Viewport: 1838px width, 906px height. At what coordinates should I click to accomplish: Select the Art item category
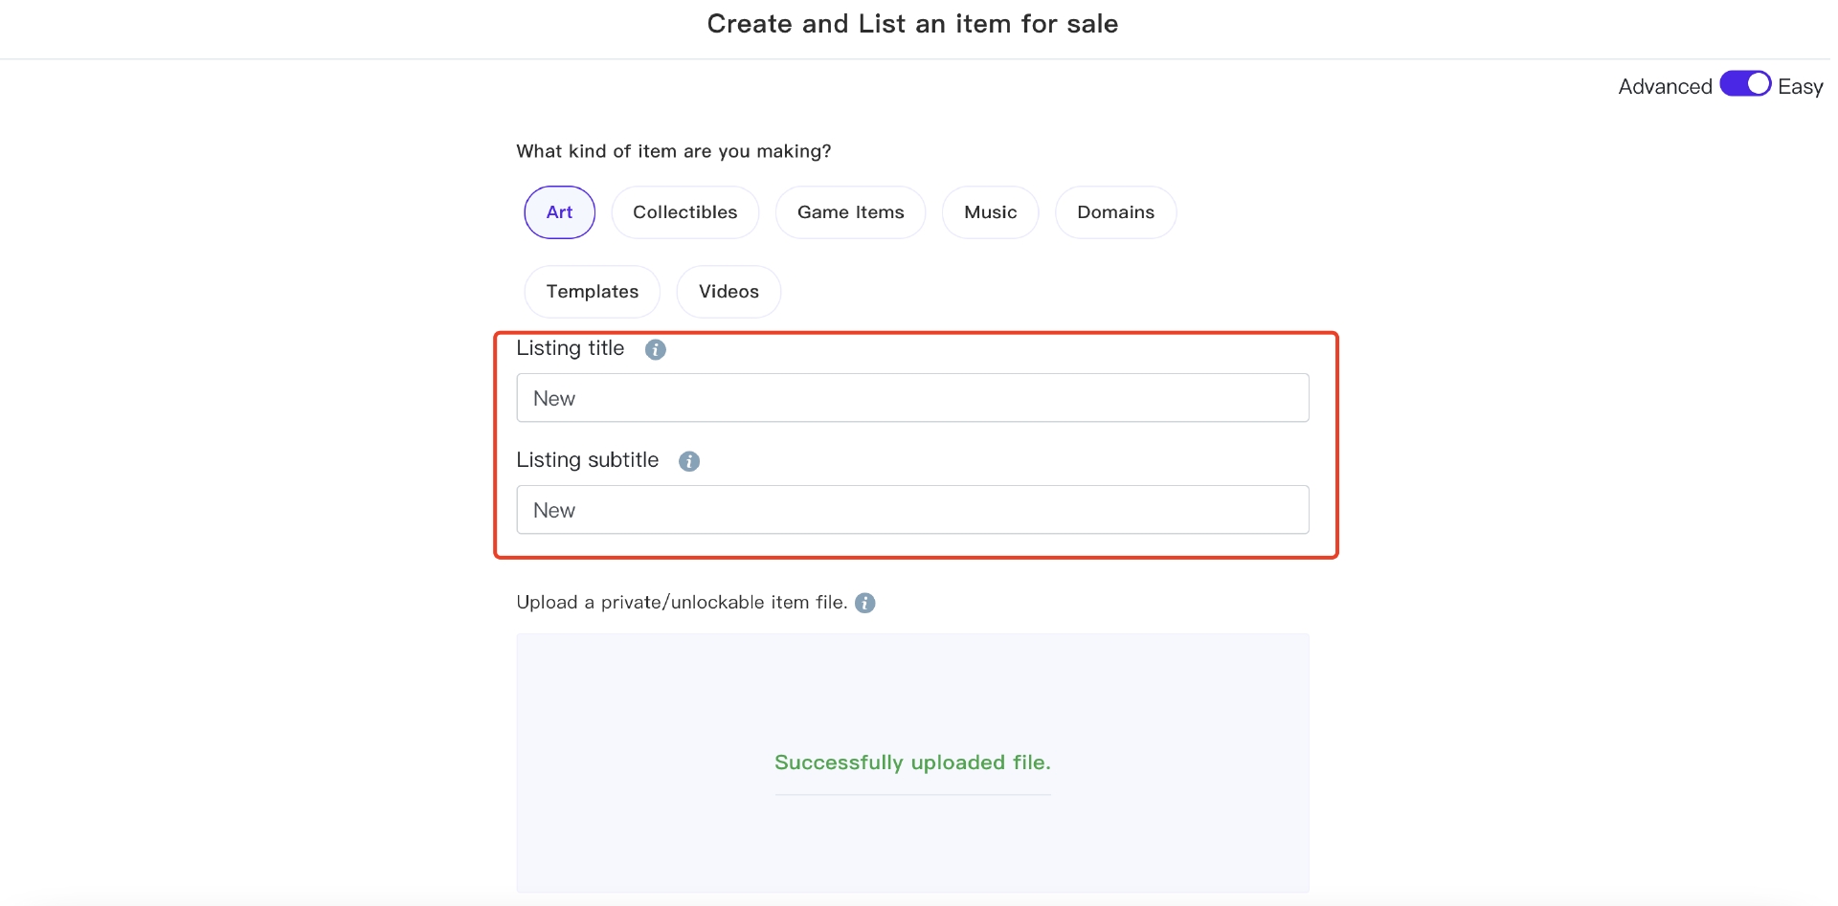tap(560, 212)
